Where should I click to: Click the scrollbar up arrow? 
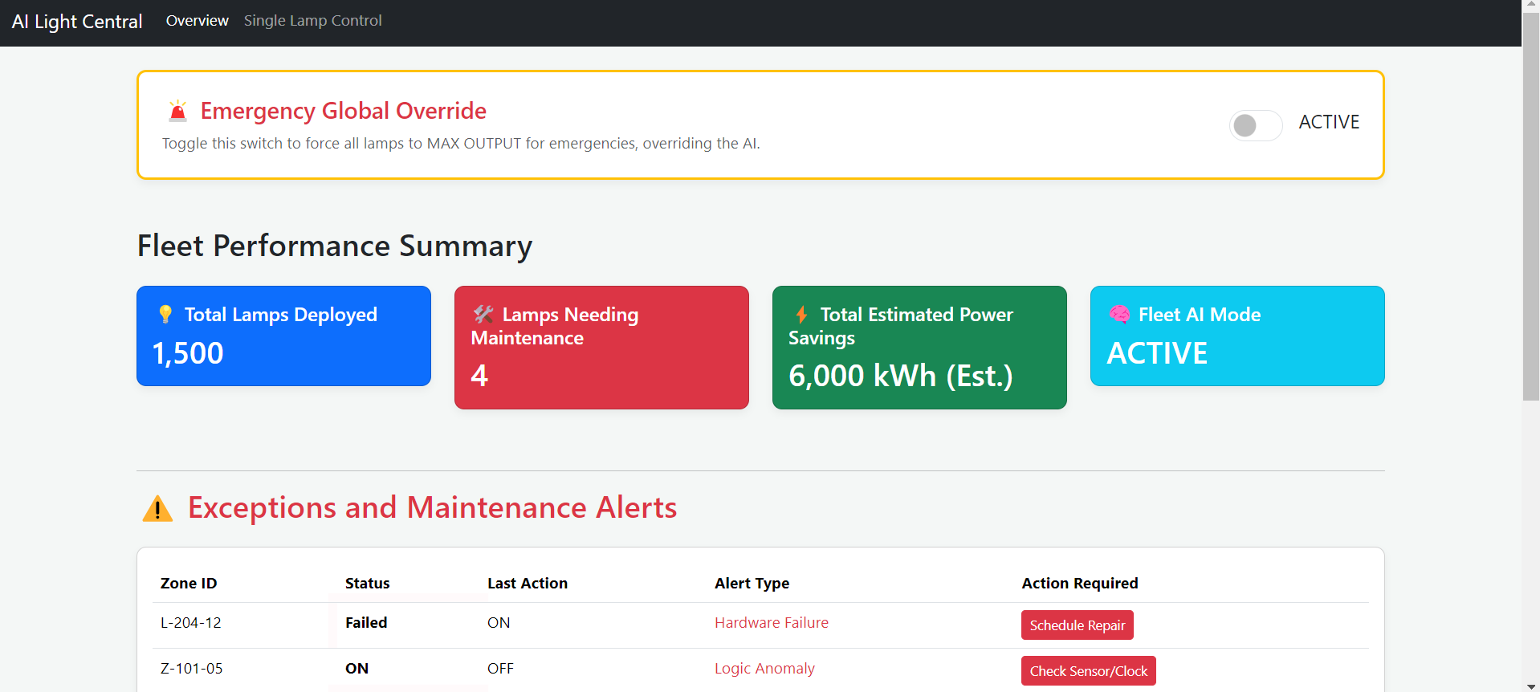tap(1531, 6)
